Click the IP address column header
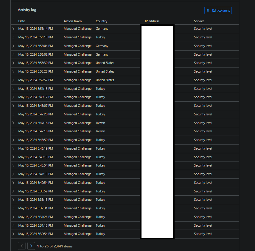 click(152, 21)
